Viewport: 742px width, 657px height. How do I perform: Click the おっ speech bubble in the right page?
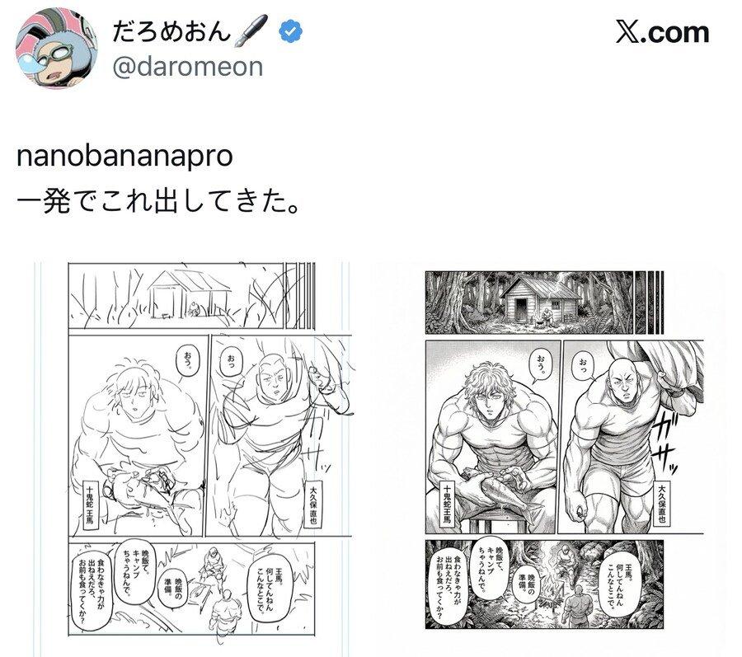[x=583, y=365]
